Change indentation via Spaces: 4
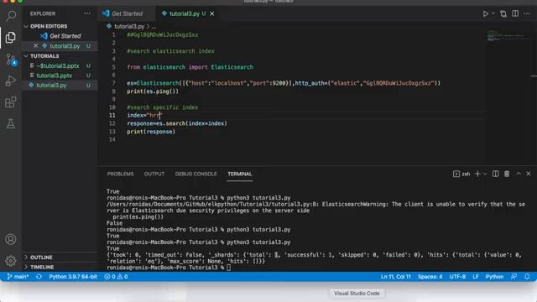Viewport: 537px width, 302px height. click(x=430, y=277)
